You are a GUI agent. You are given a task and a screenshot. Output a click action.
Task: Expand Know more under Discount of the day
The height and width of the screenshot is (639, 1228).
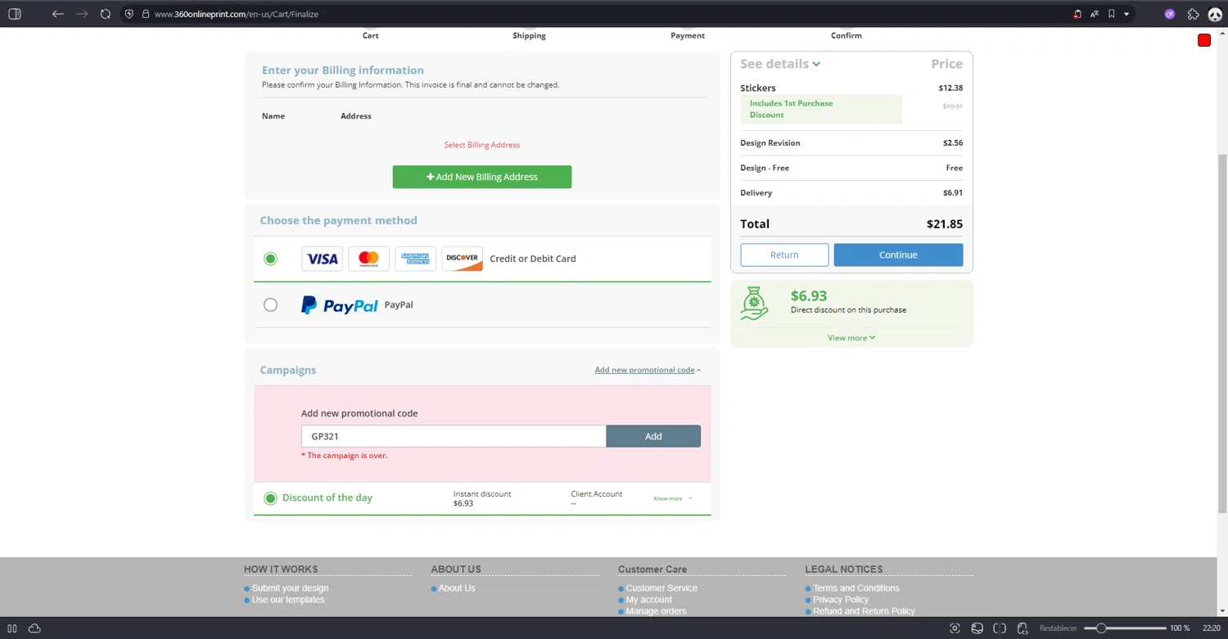[672, 498]
